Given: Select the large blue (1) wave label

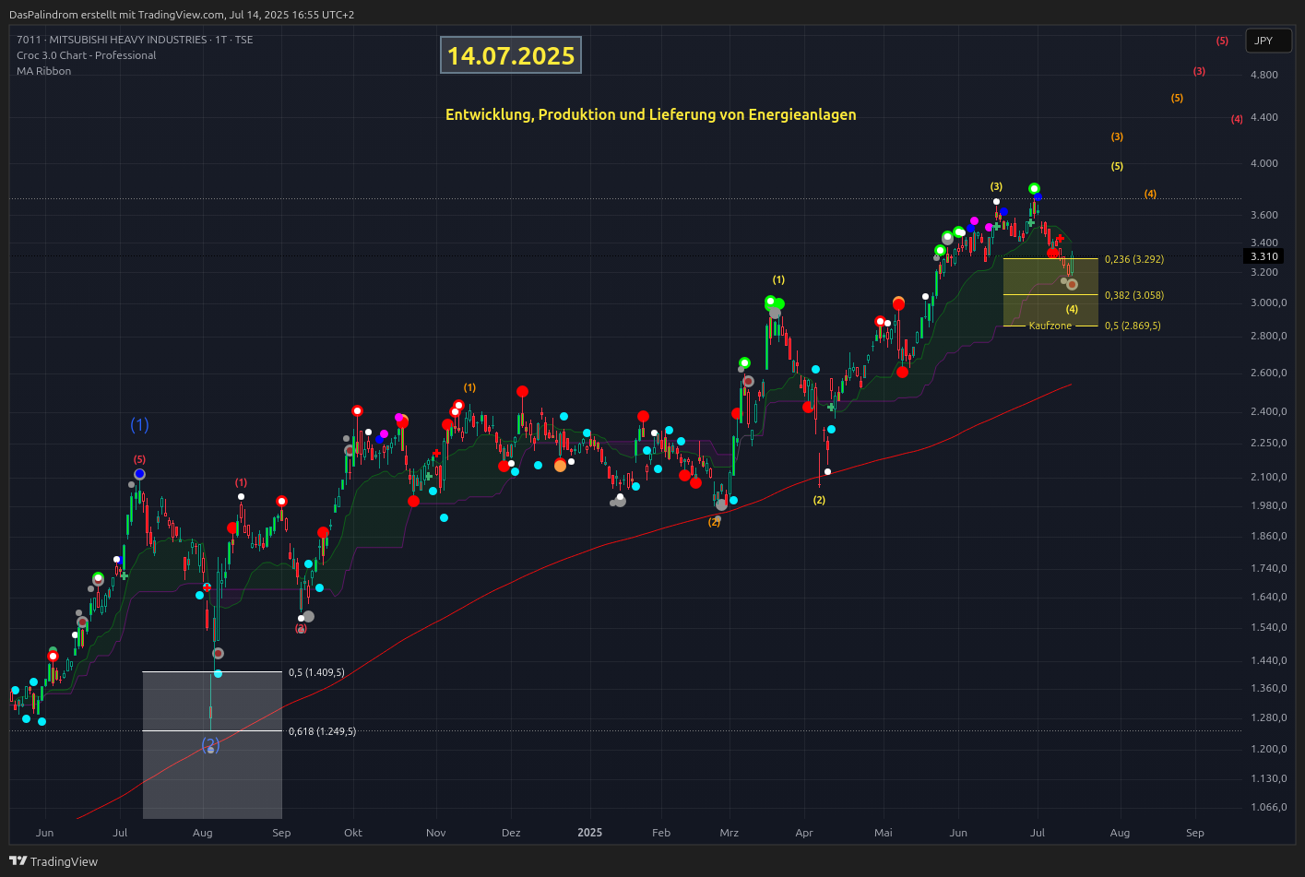Looking at the screenshot, I should pos(139,425).
